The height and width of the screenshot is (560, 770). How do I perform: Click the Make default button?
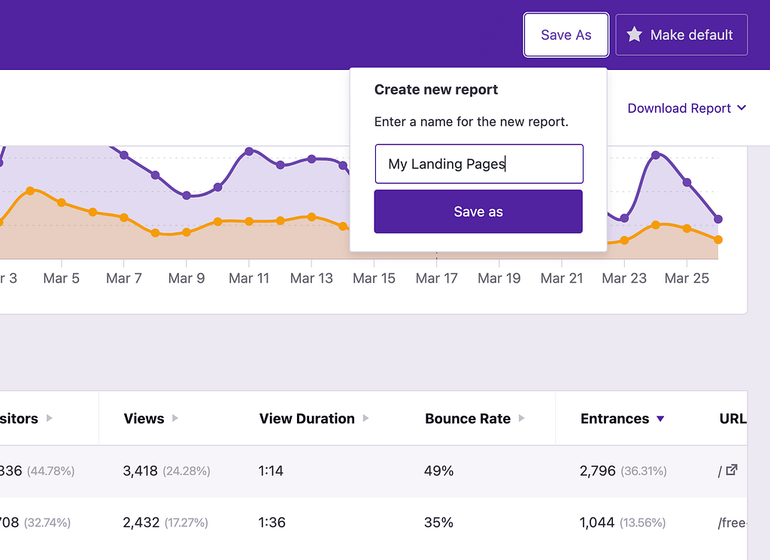tap(681, 35)
